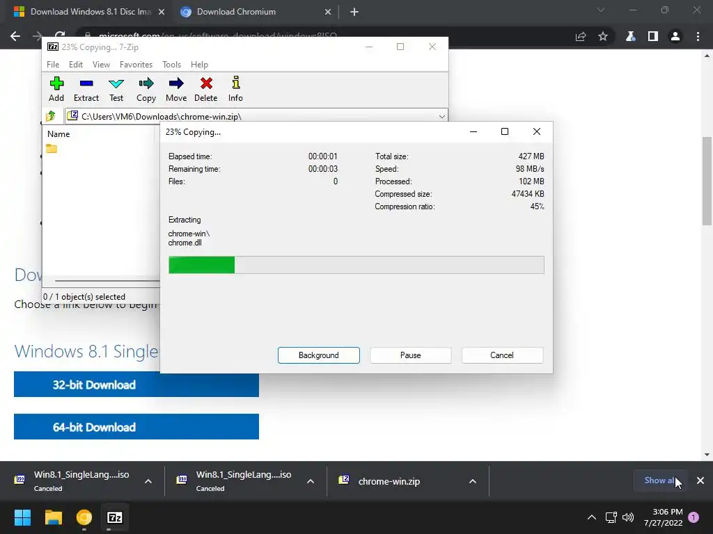The height and width of the screenshot is (534, 713).
Task: Go up one folder level in 7-Zip
Action: (51, 116)
